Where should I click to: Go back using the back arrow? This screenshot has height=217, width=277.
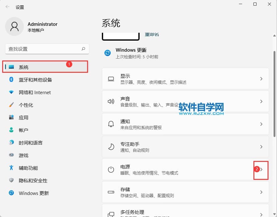click(x=8, y=7)
